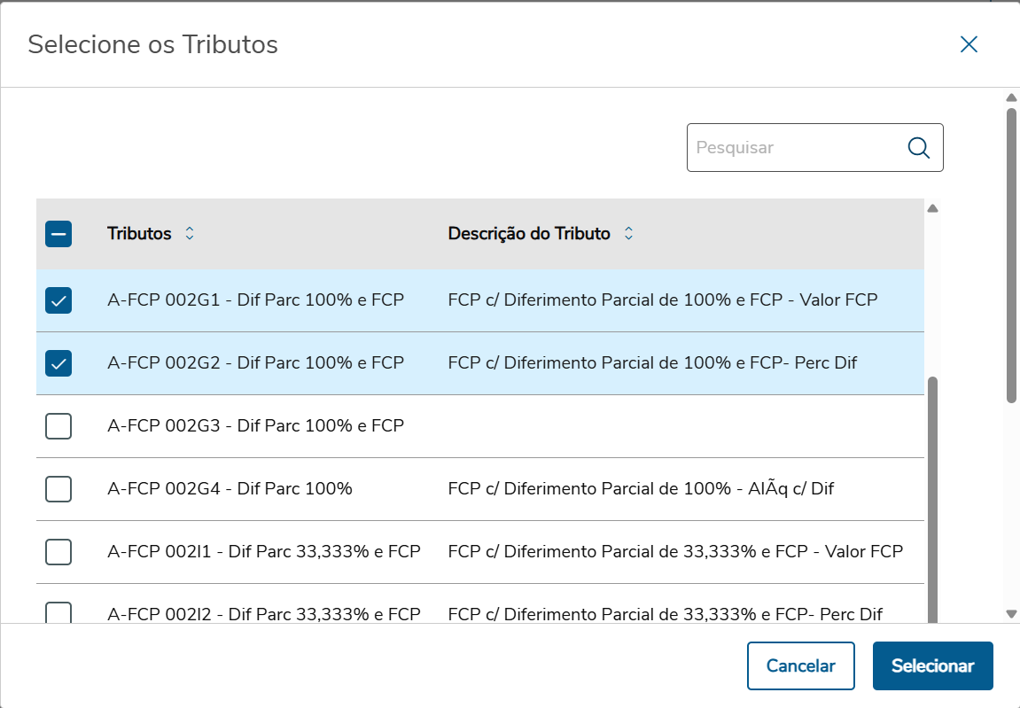Uncheck A-FCP 002G1 row checkbox
Viewport: 1020px width, 708px height.
(58, 300)
